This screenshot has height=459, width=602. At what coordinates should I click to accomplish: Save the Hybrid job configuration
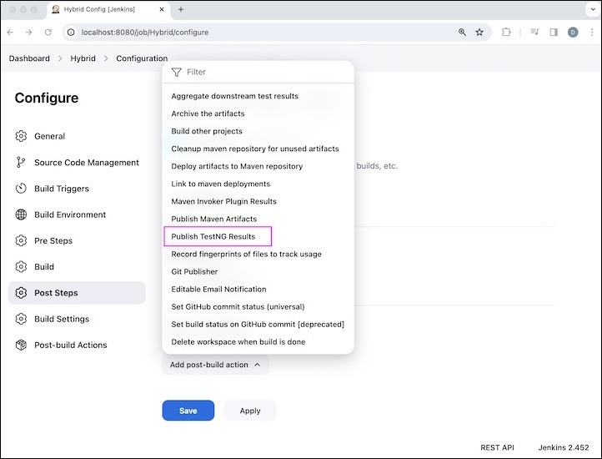(188, 411)
